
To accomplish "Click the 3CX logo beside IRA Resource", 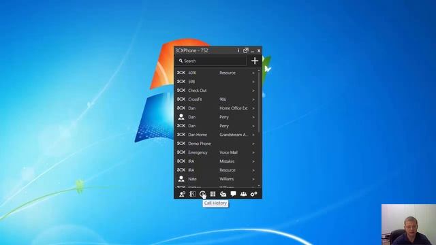I will (x=181, y=170).
